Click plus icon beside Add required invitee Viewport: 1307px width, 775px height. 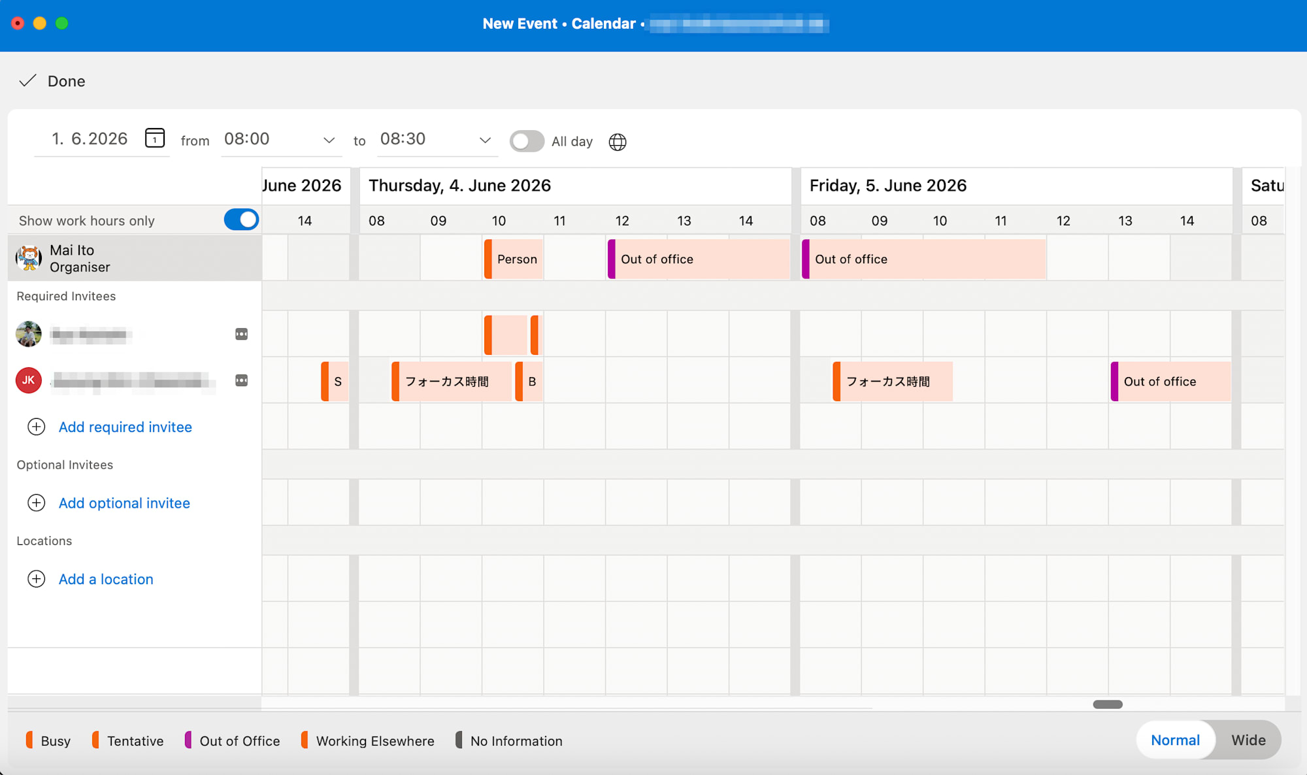click(x=37, y=427)
